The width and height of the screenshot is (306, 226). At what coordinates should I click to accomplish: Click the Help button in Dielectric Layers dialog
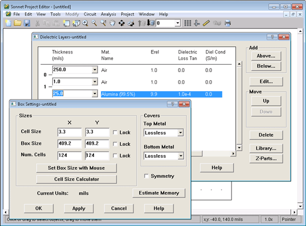coord(216,168)
